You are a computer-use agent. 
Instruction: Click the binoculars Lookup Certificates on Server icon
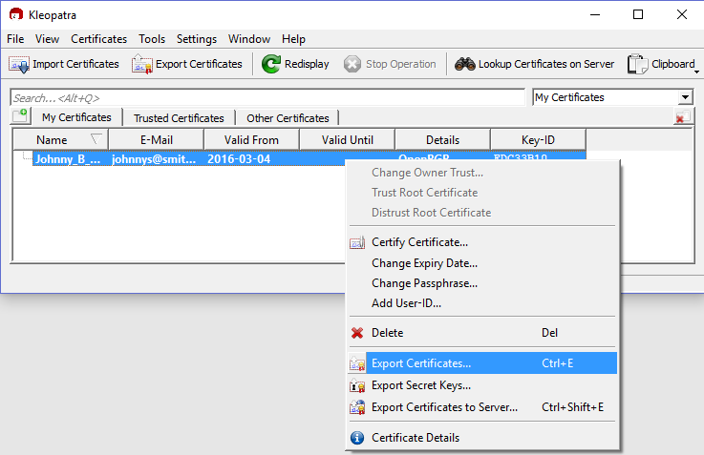point(464,64)
